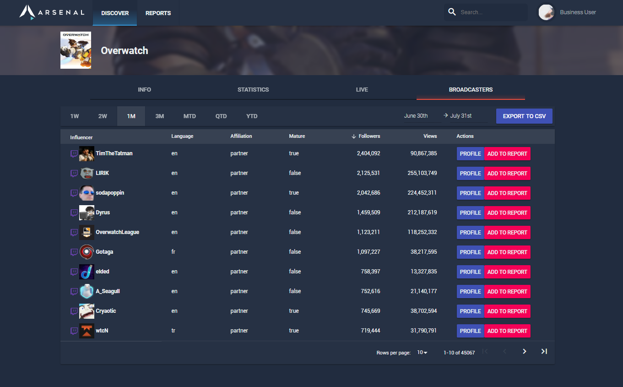Click the Twitch icon beside wtcN

click(74, 331)
